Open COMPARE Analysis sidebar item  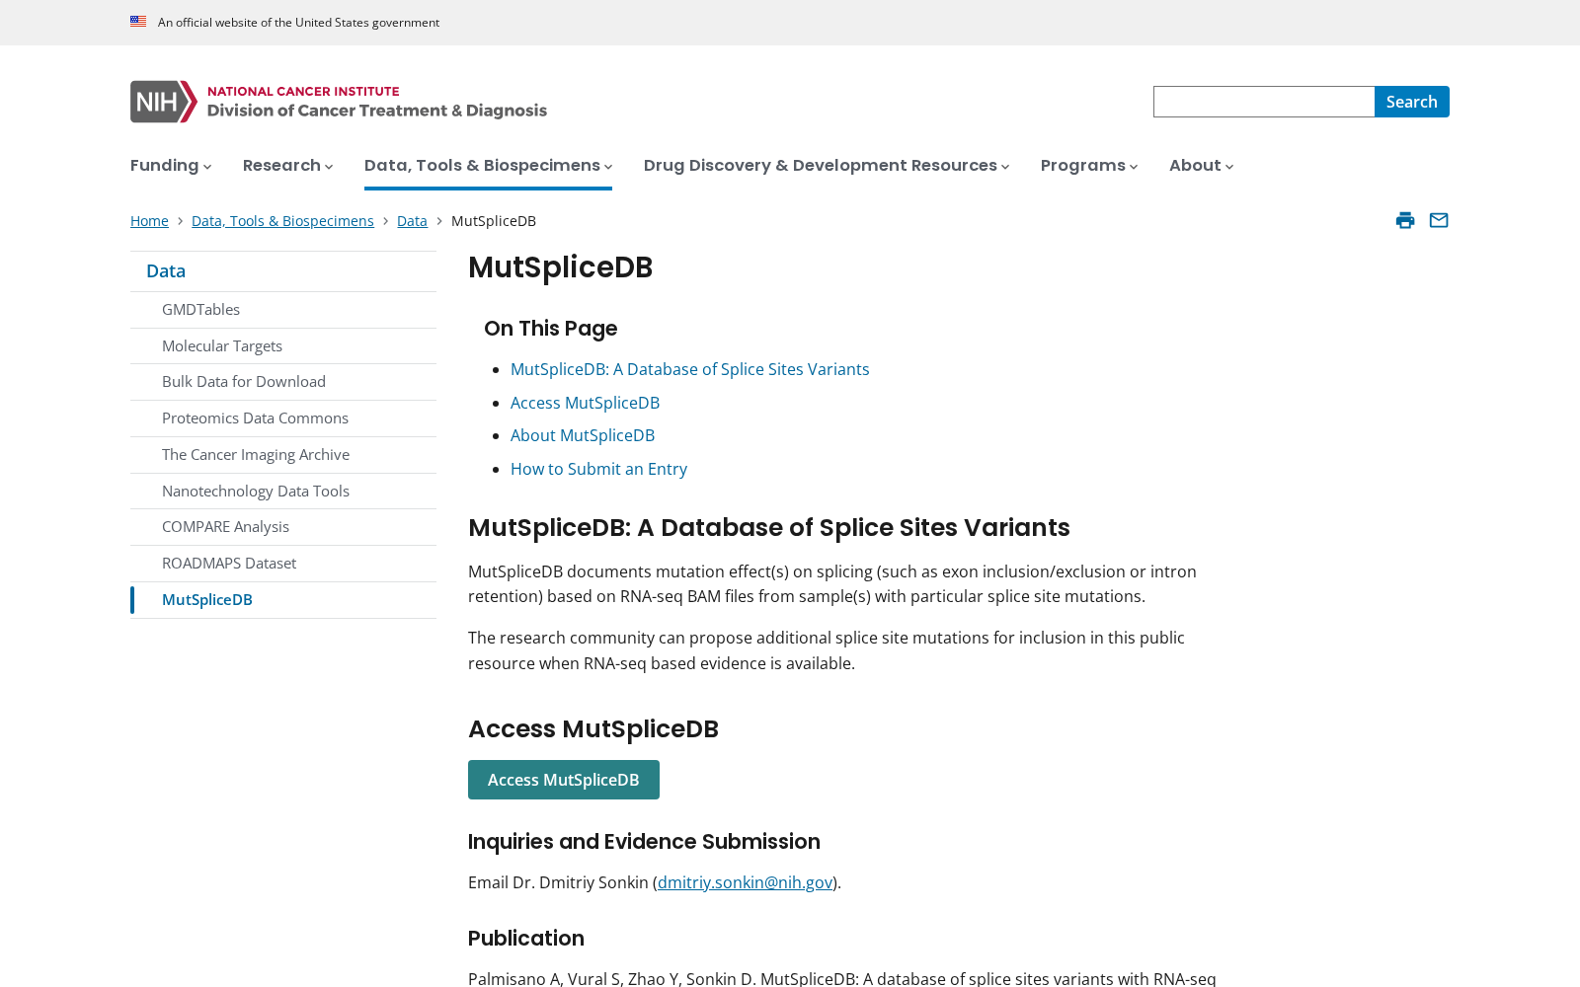[x=283, y=527]
